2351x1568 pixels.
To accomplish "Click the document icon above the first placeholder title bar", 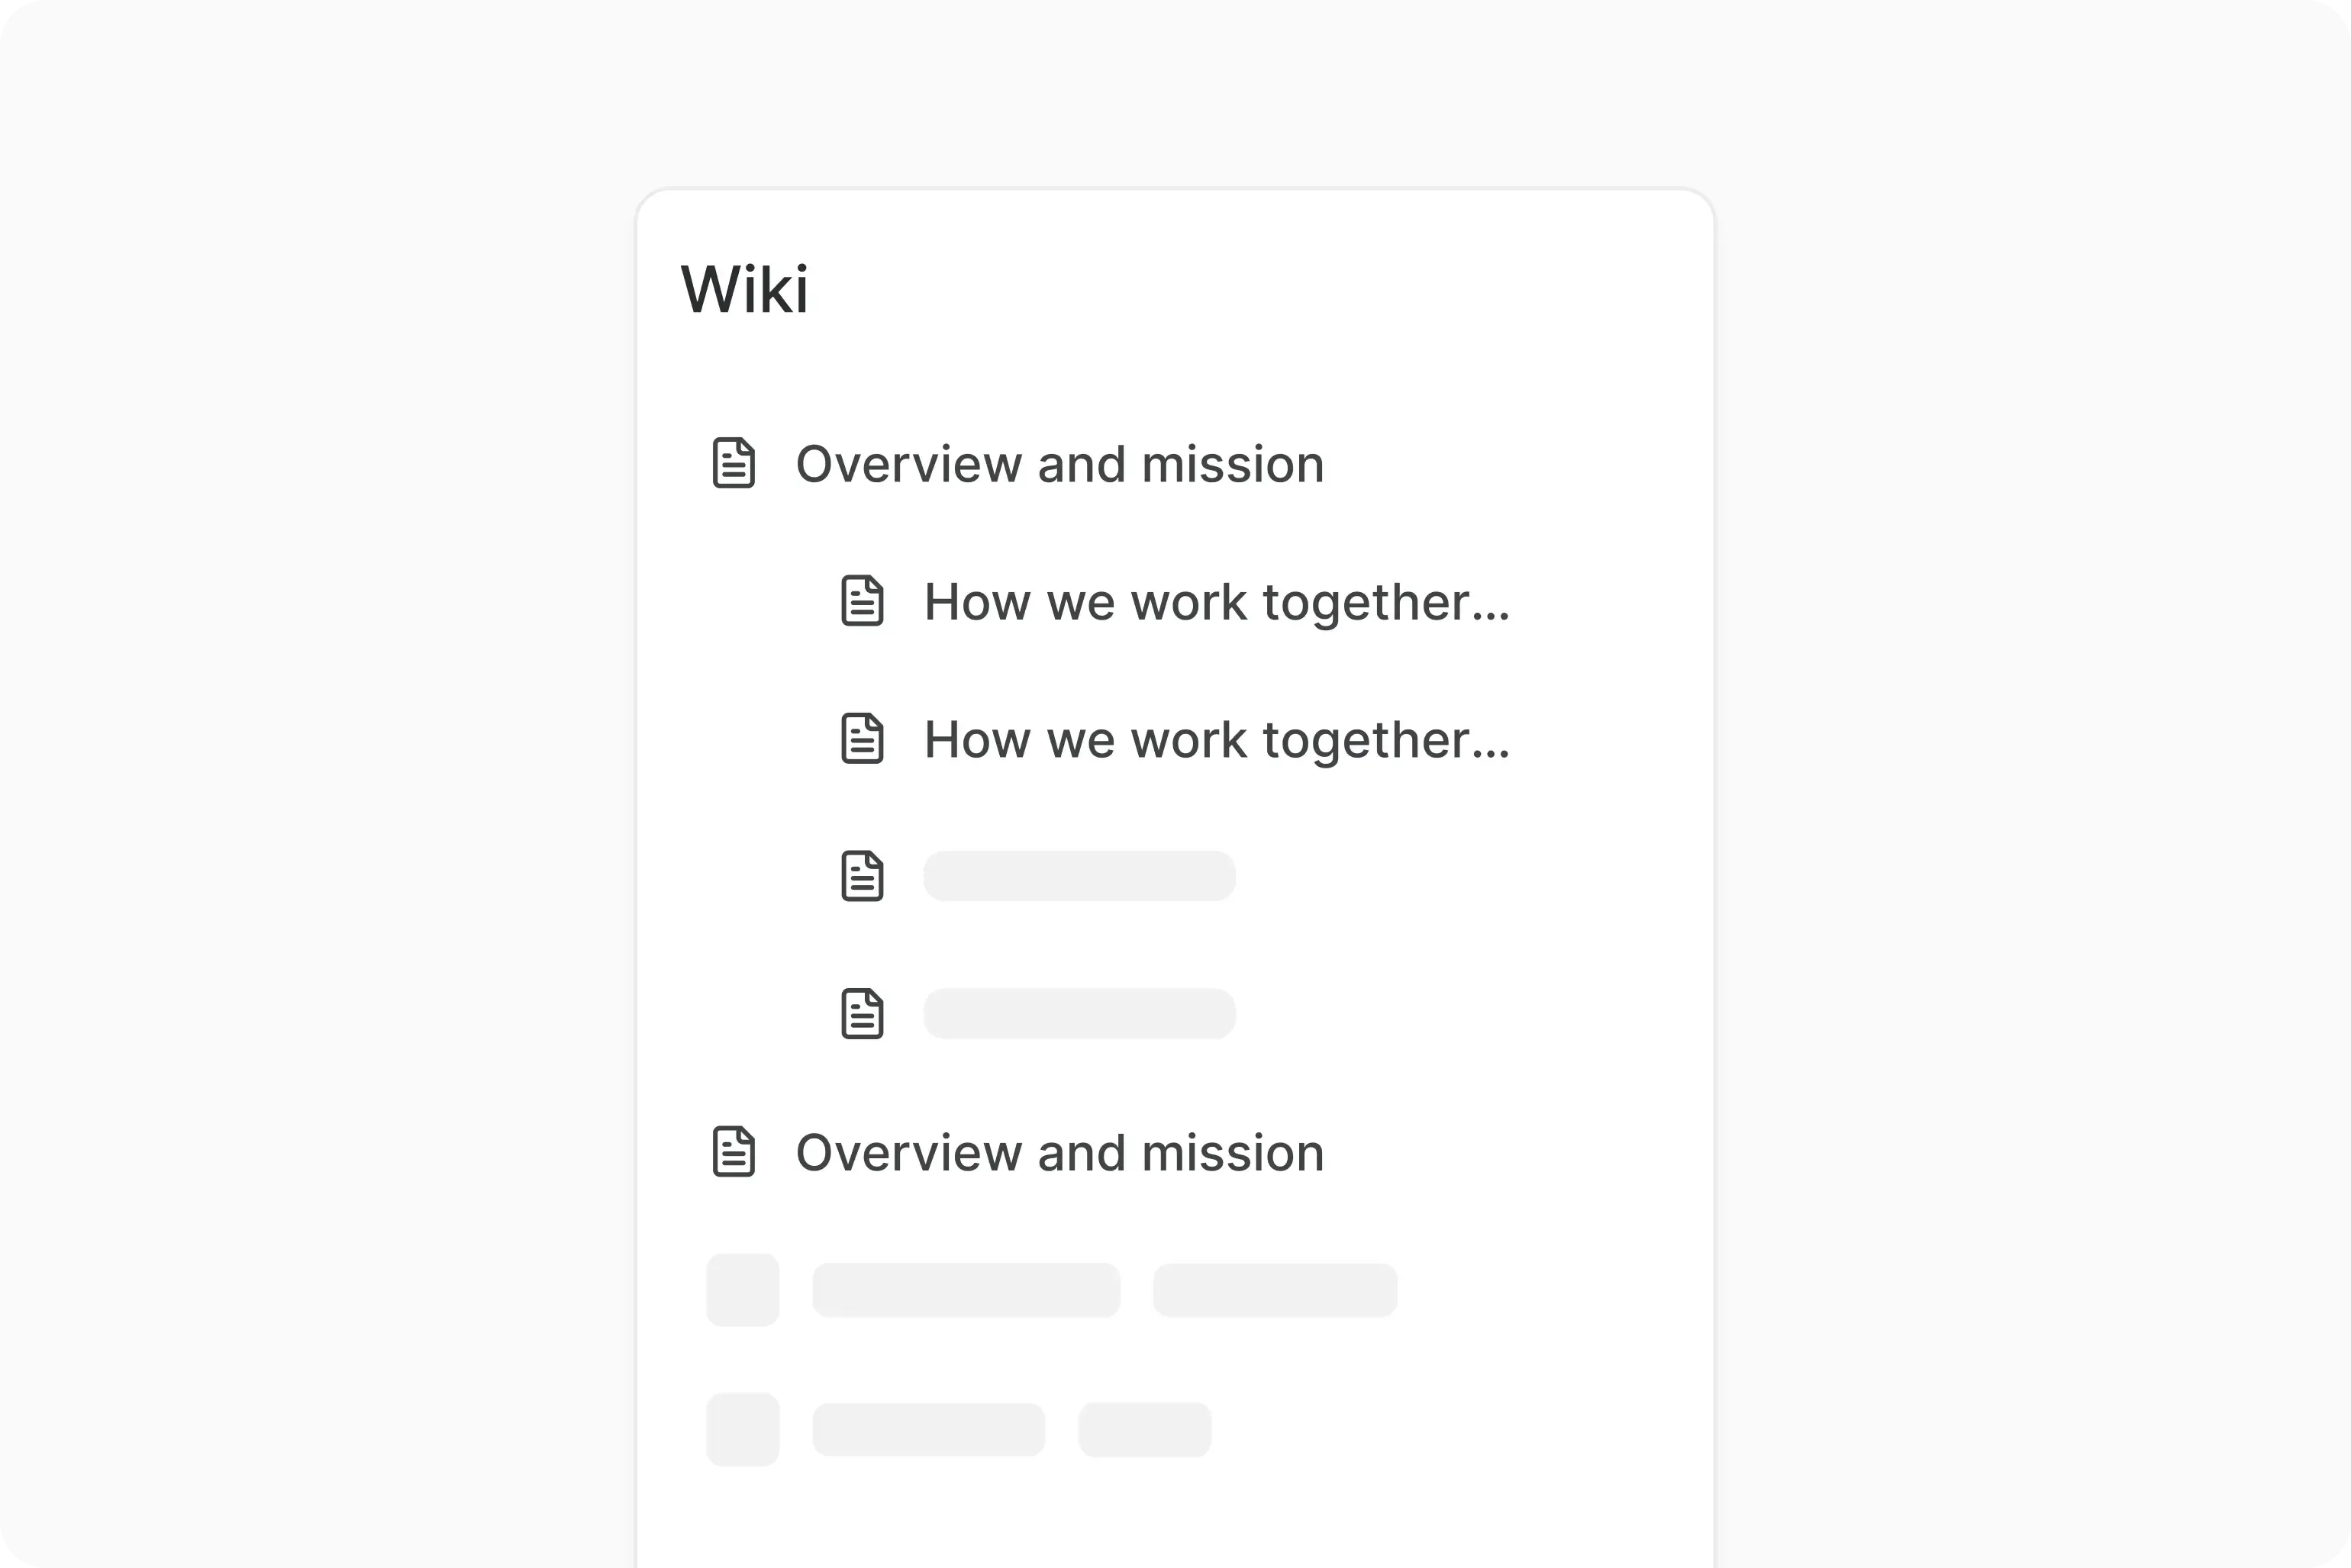I will click(861, 876).
